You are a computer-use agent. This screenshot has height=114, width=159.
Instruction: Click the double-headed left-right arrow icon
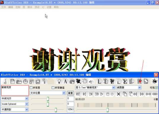[x=148, y=94]
